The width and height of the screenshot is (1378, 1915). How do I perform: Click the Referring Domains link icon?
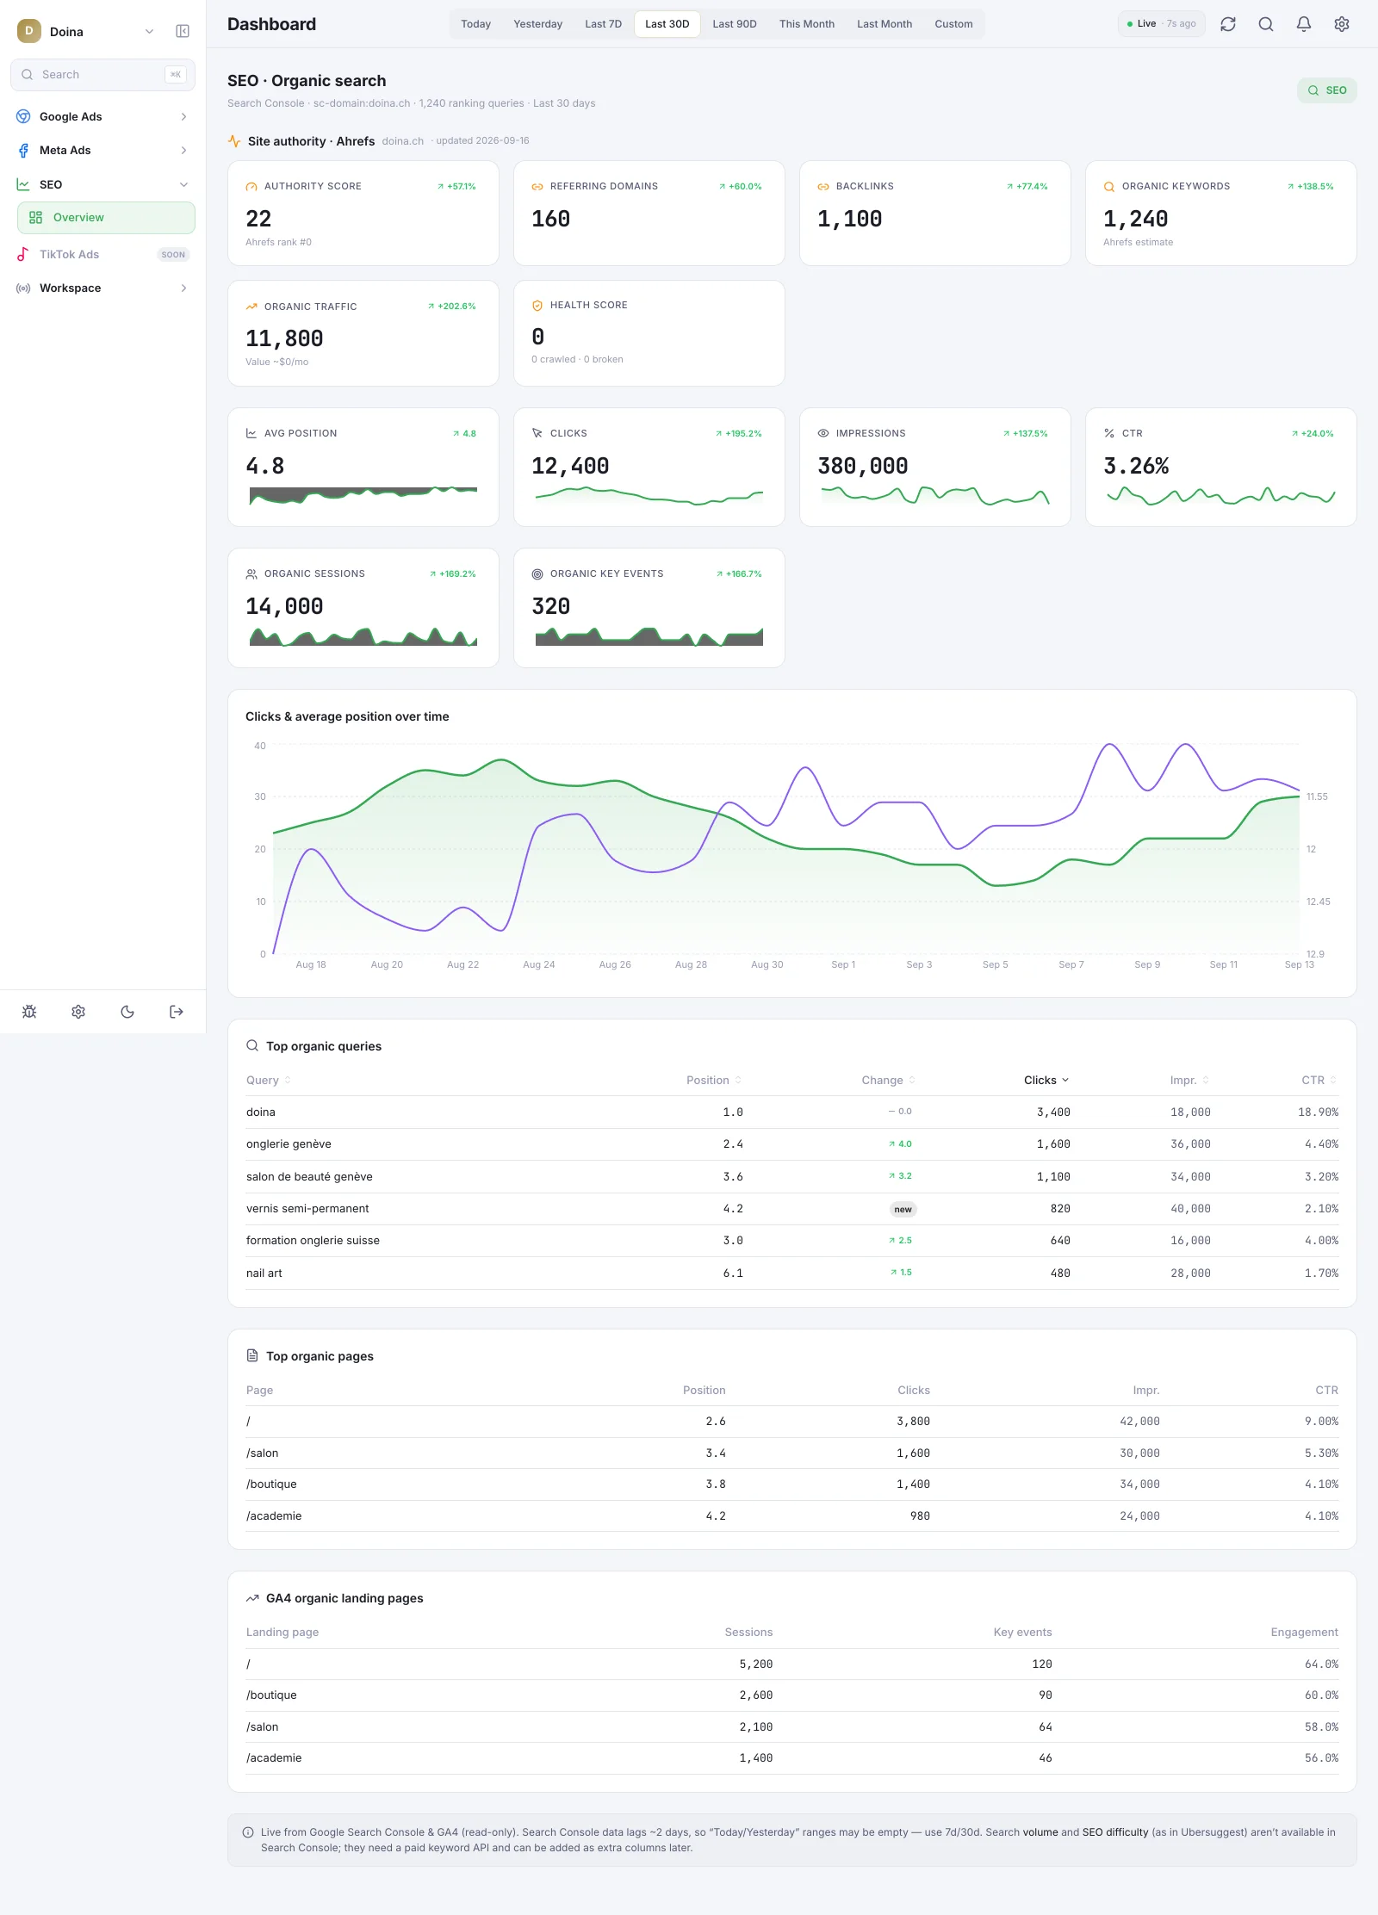[x=537, y=187]
